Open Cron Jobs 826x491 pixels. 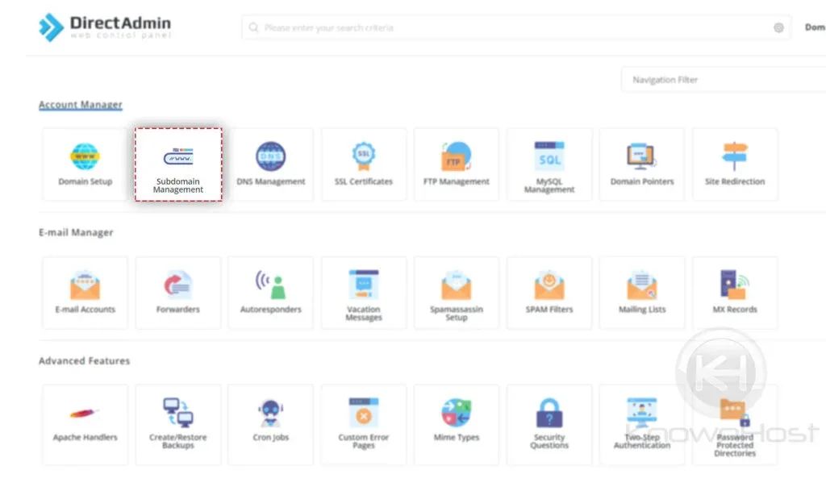click(271, 425)
